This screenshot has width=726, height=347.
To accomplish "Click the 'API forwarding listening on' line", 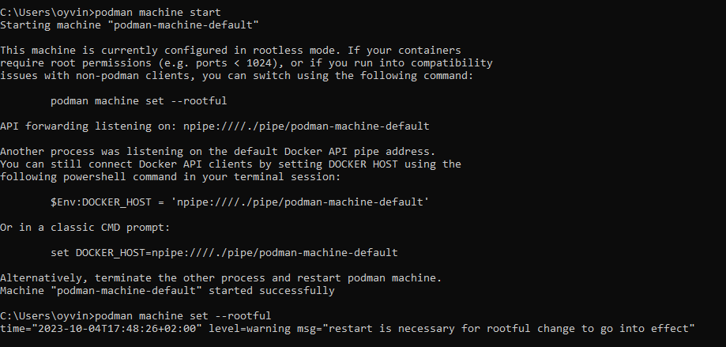I will click(214, 126).
